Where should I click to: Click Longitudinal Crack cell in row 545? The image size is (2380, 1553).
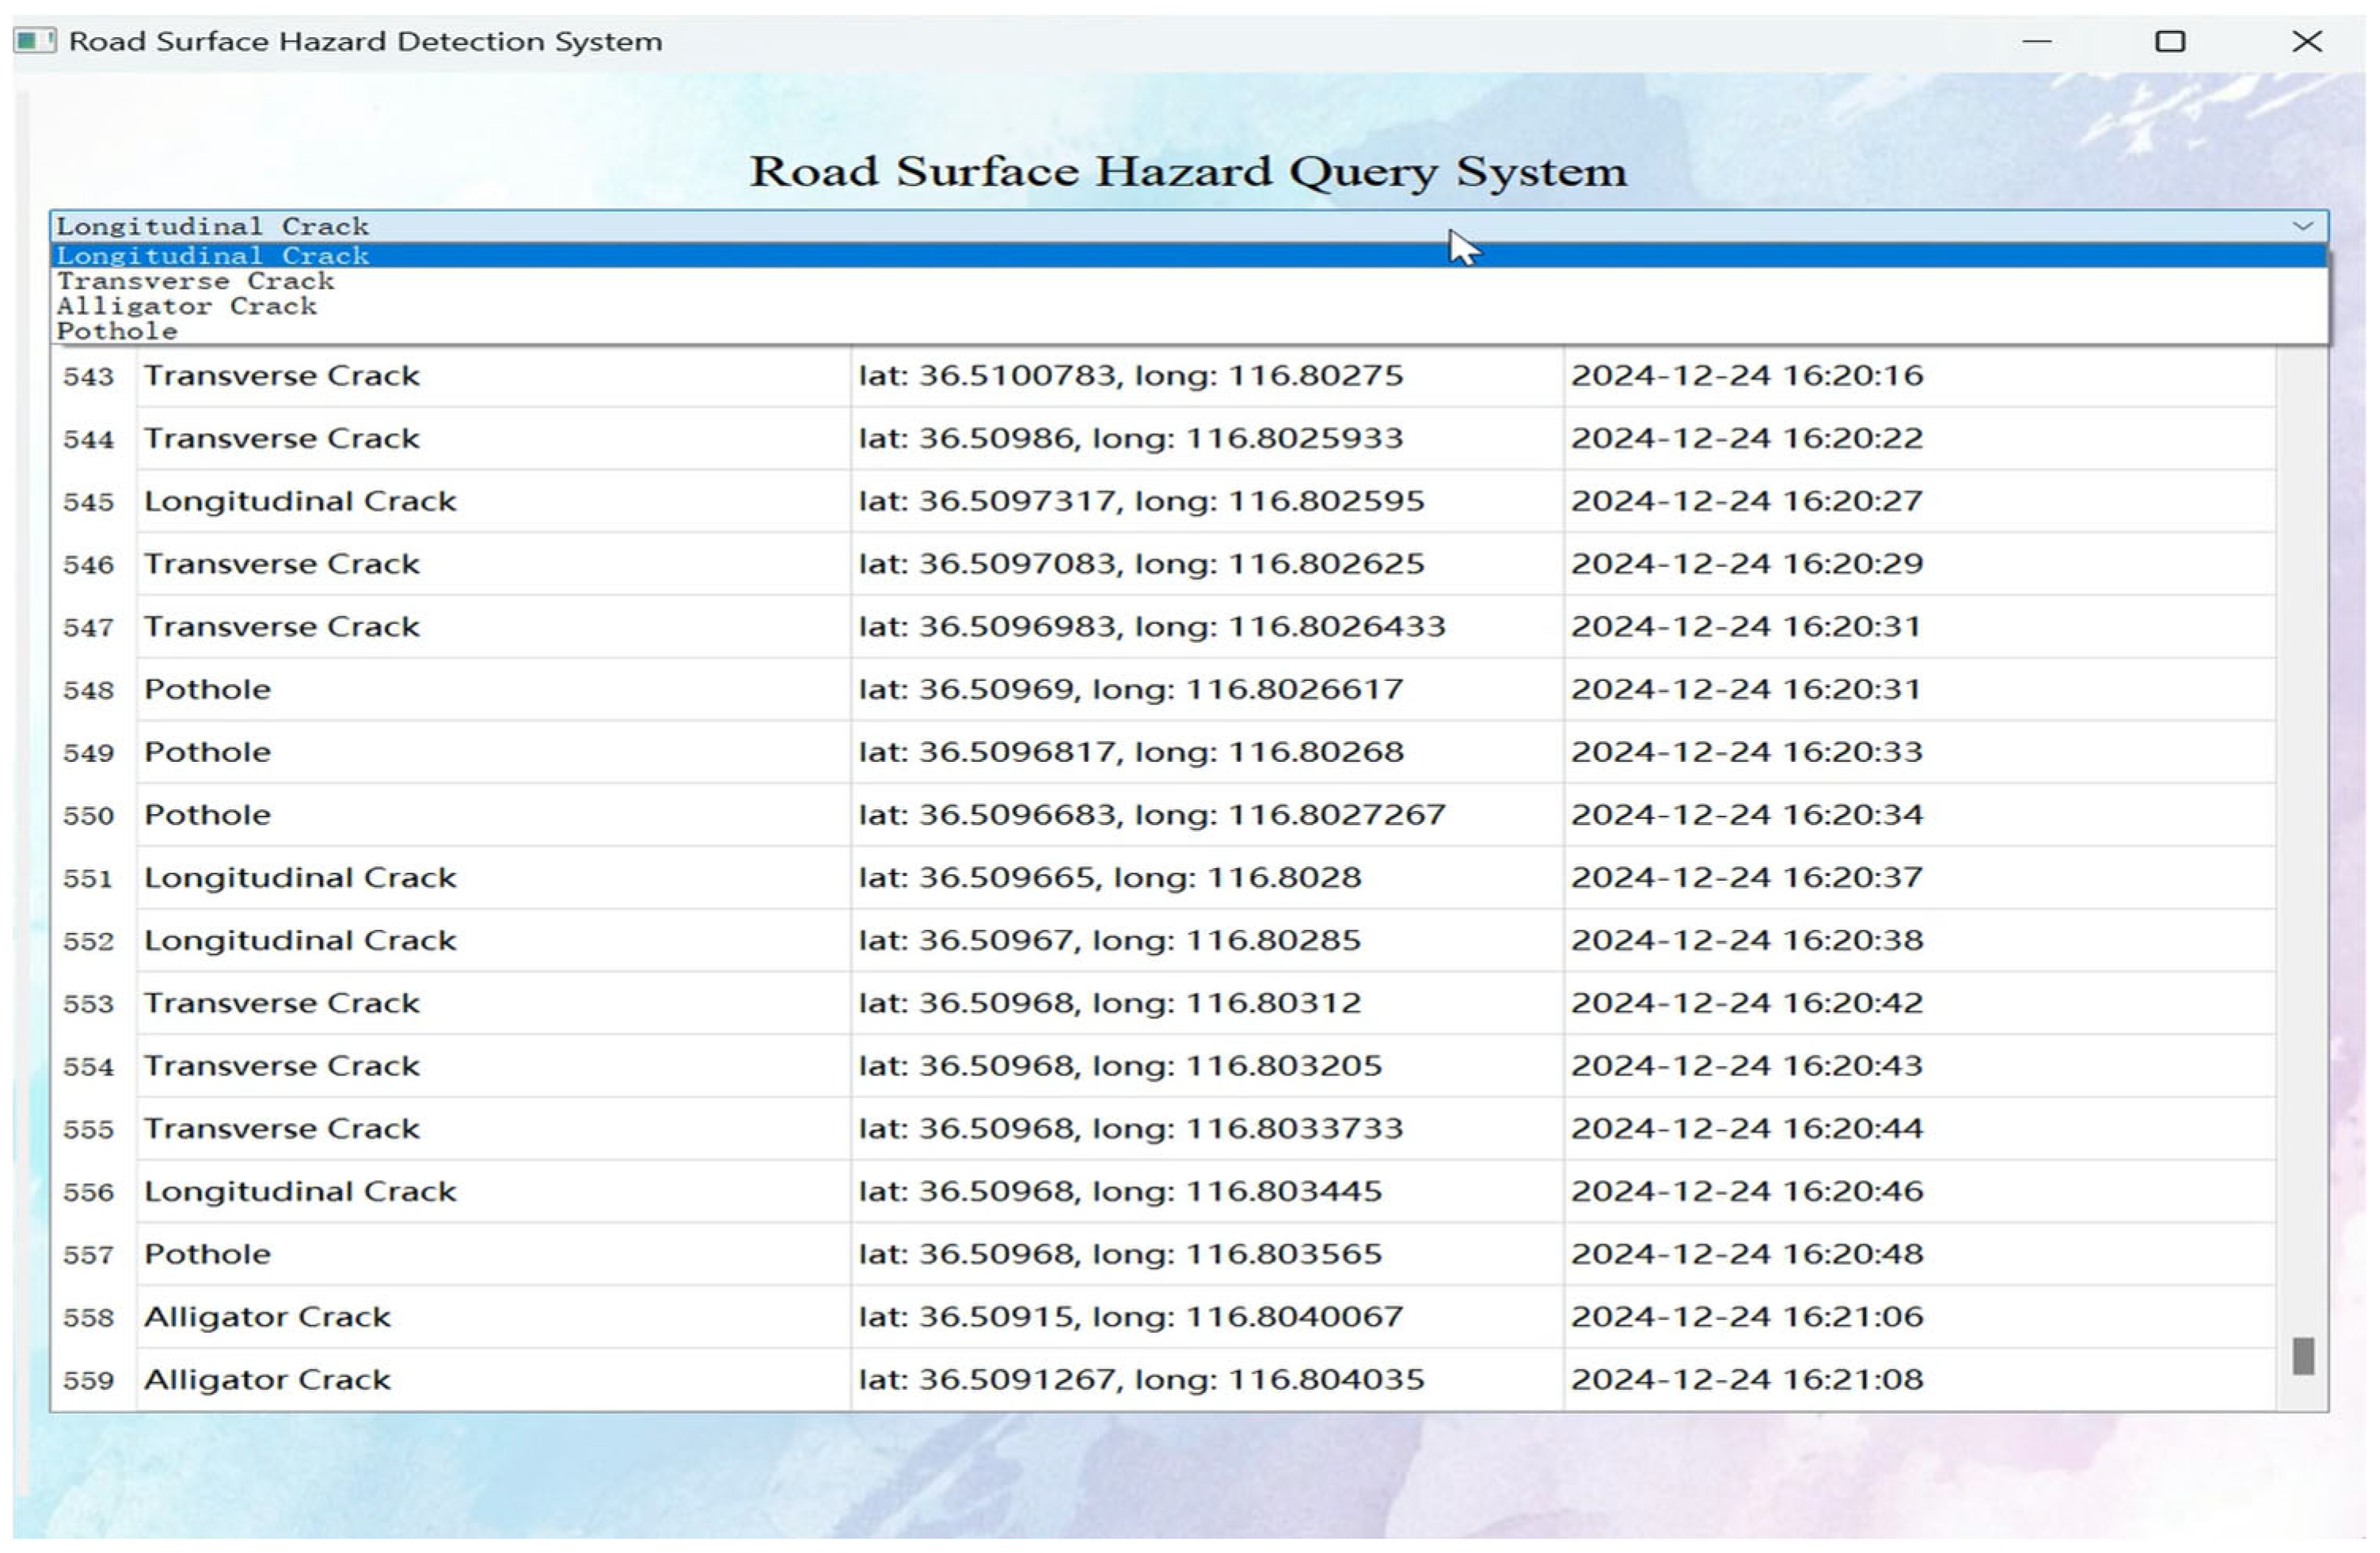click(494, 501)
